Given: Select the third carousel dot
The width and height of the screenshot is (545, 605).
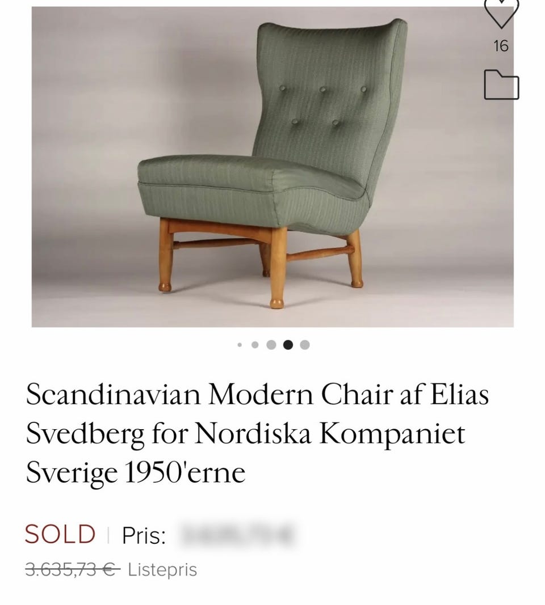Looking at the screenshot, I should (271, 344).
